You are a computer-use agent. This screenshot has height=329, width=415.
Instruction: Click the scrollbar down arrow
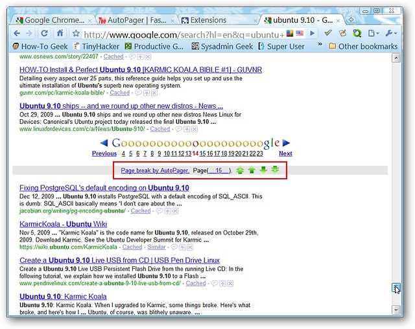coord(396,310)
